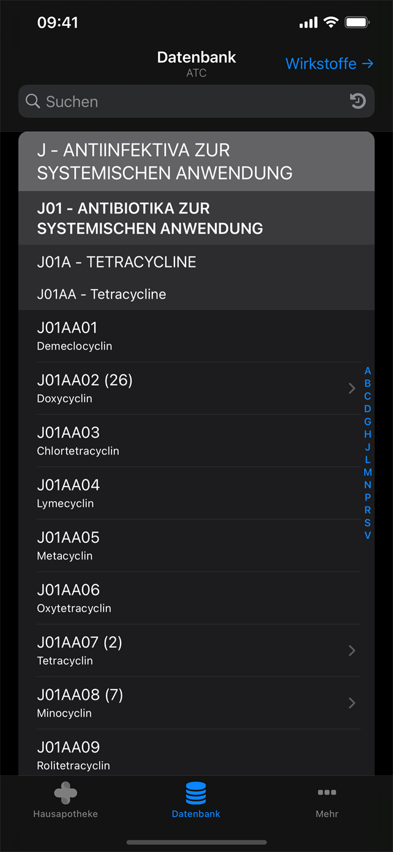Select the J01A - TETRACYCLINE level

pos(196,262)
